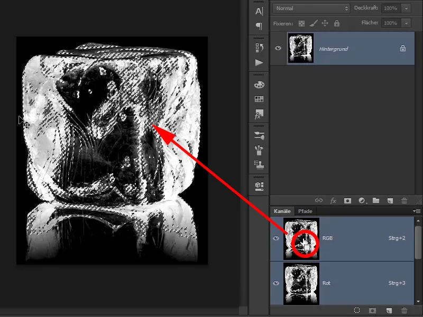The image size is (423, 317).
Task: Open the Normal blend mode dropdown
Action: tap(311, 8)
